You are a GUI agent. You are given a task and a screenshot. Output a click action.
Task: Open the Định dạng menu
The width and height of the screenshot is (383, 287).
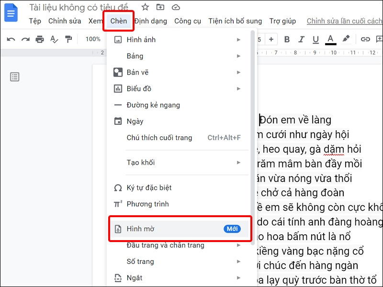[151, 21]
